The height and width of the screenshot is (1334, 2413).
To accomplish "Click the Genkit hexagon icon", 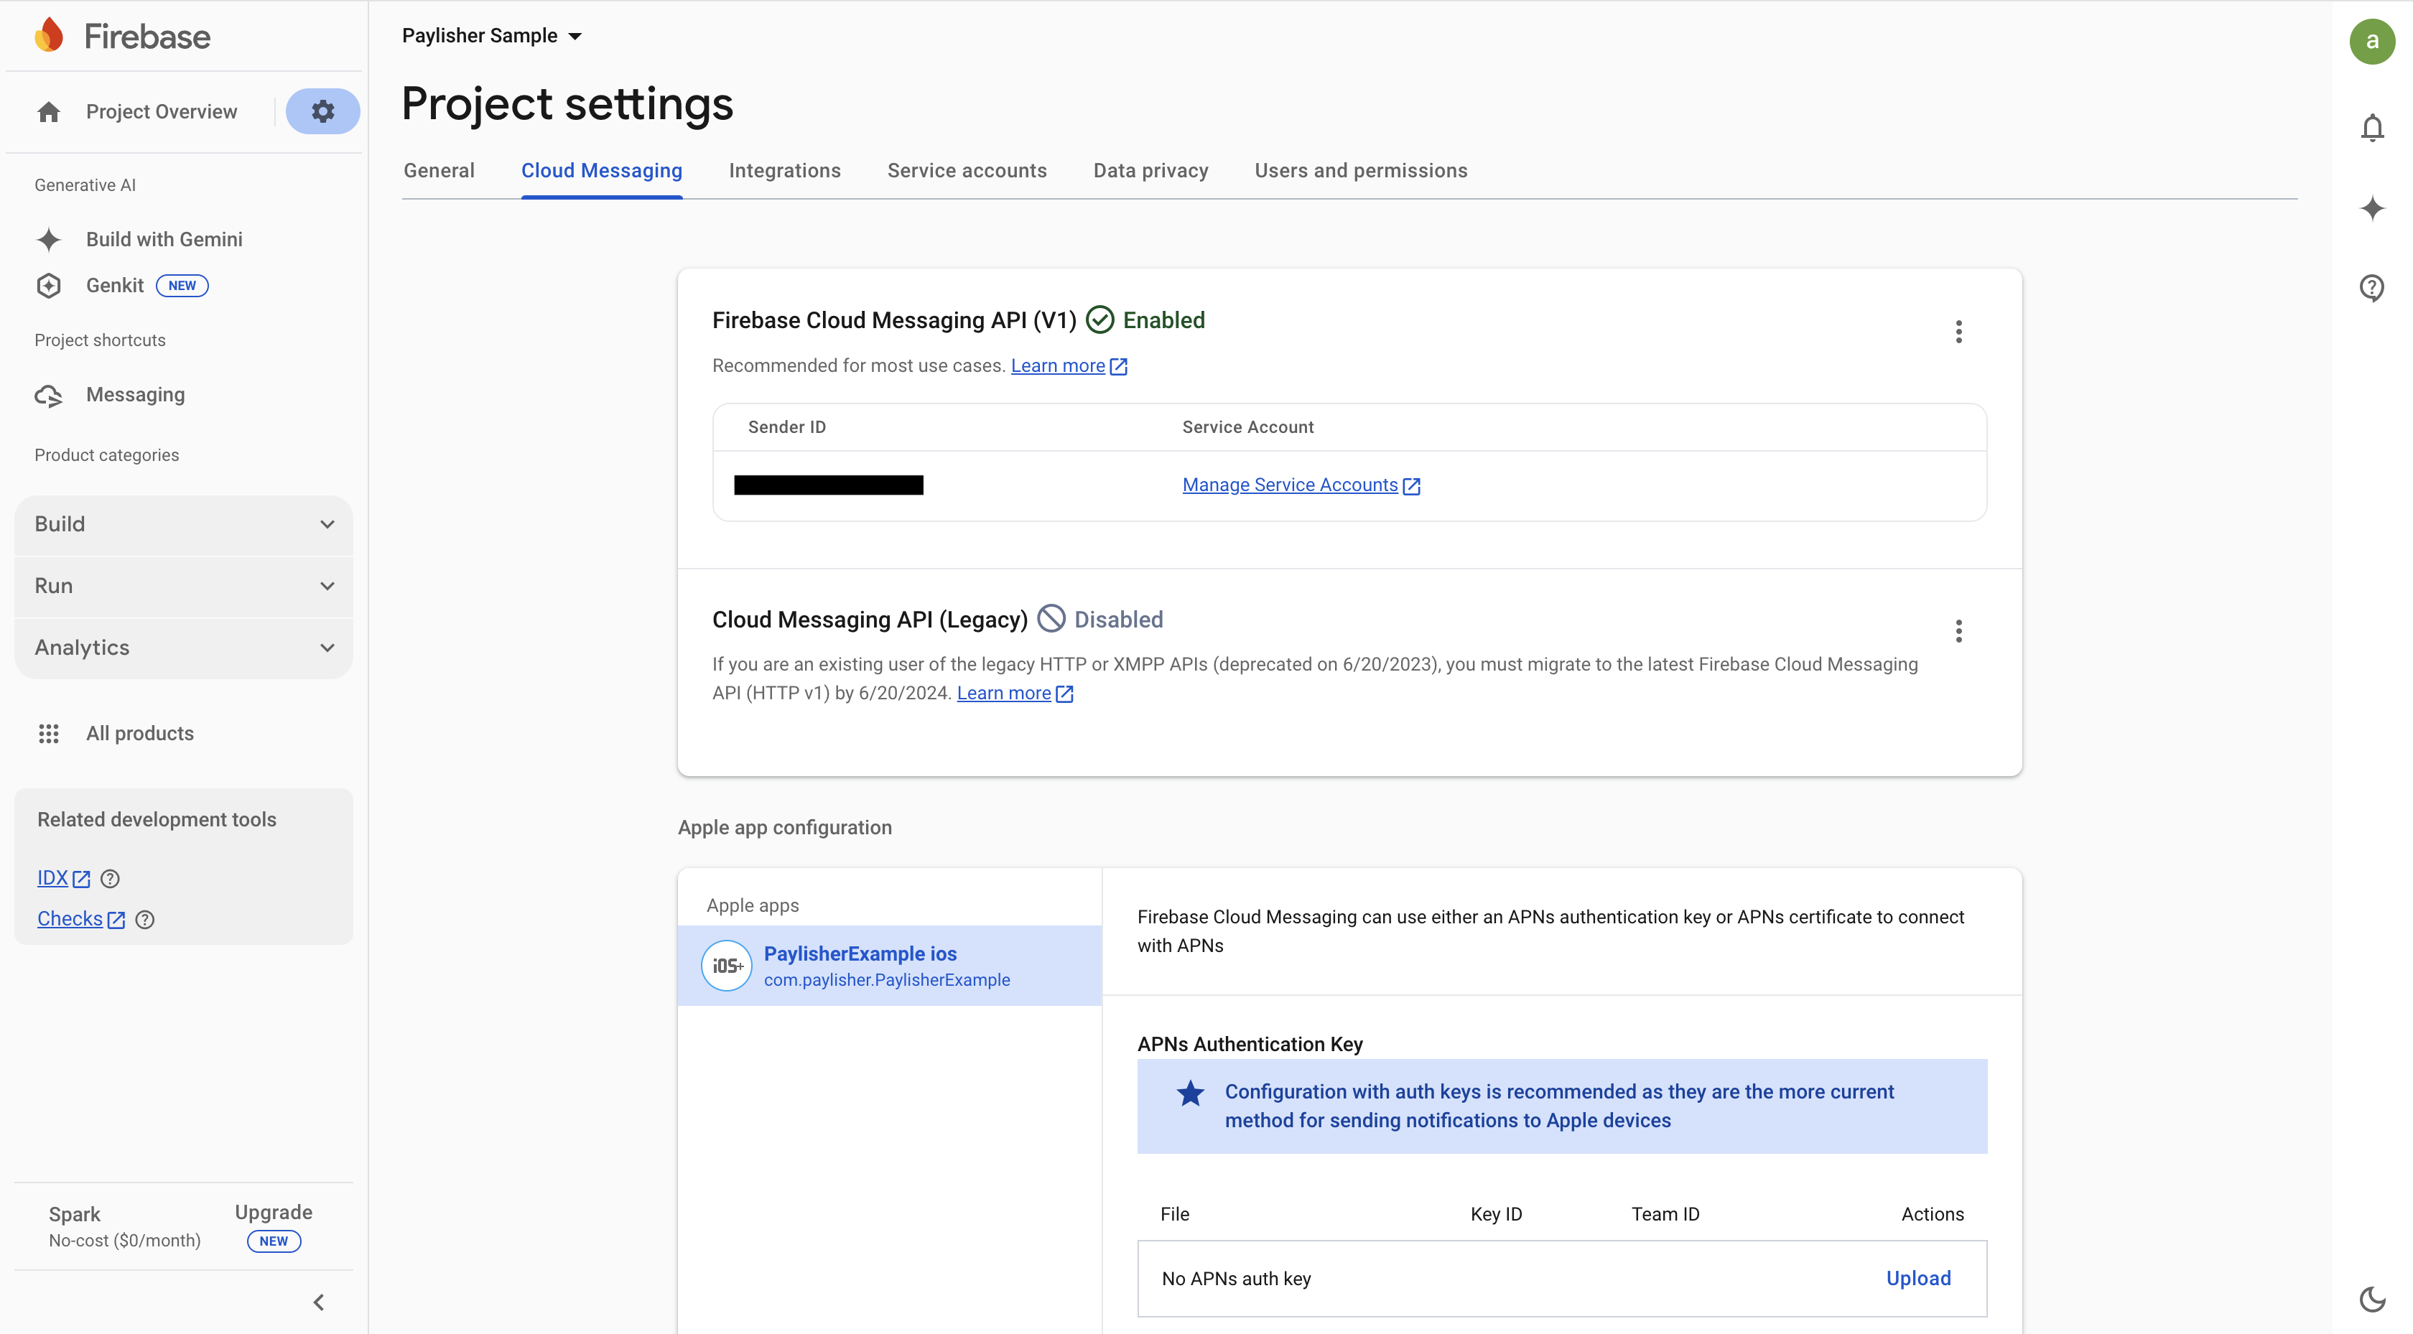I will pyautogui.click(x=49, y=286).
